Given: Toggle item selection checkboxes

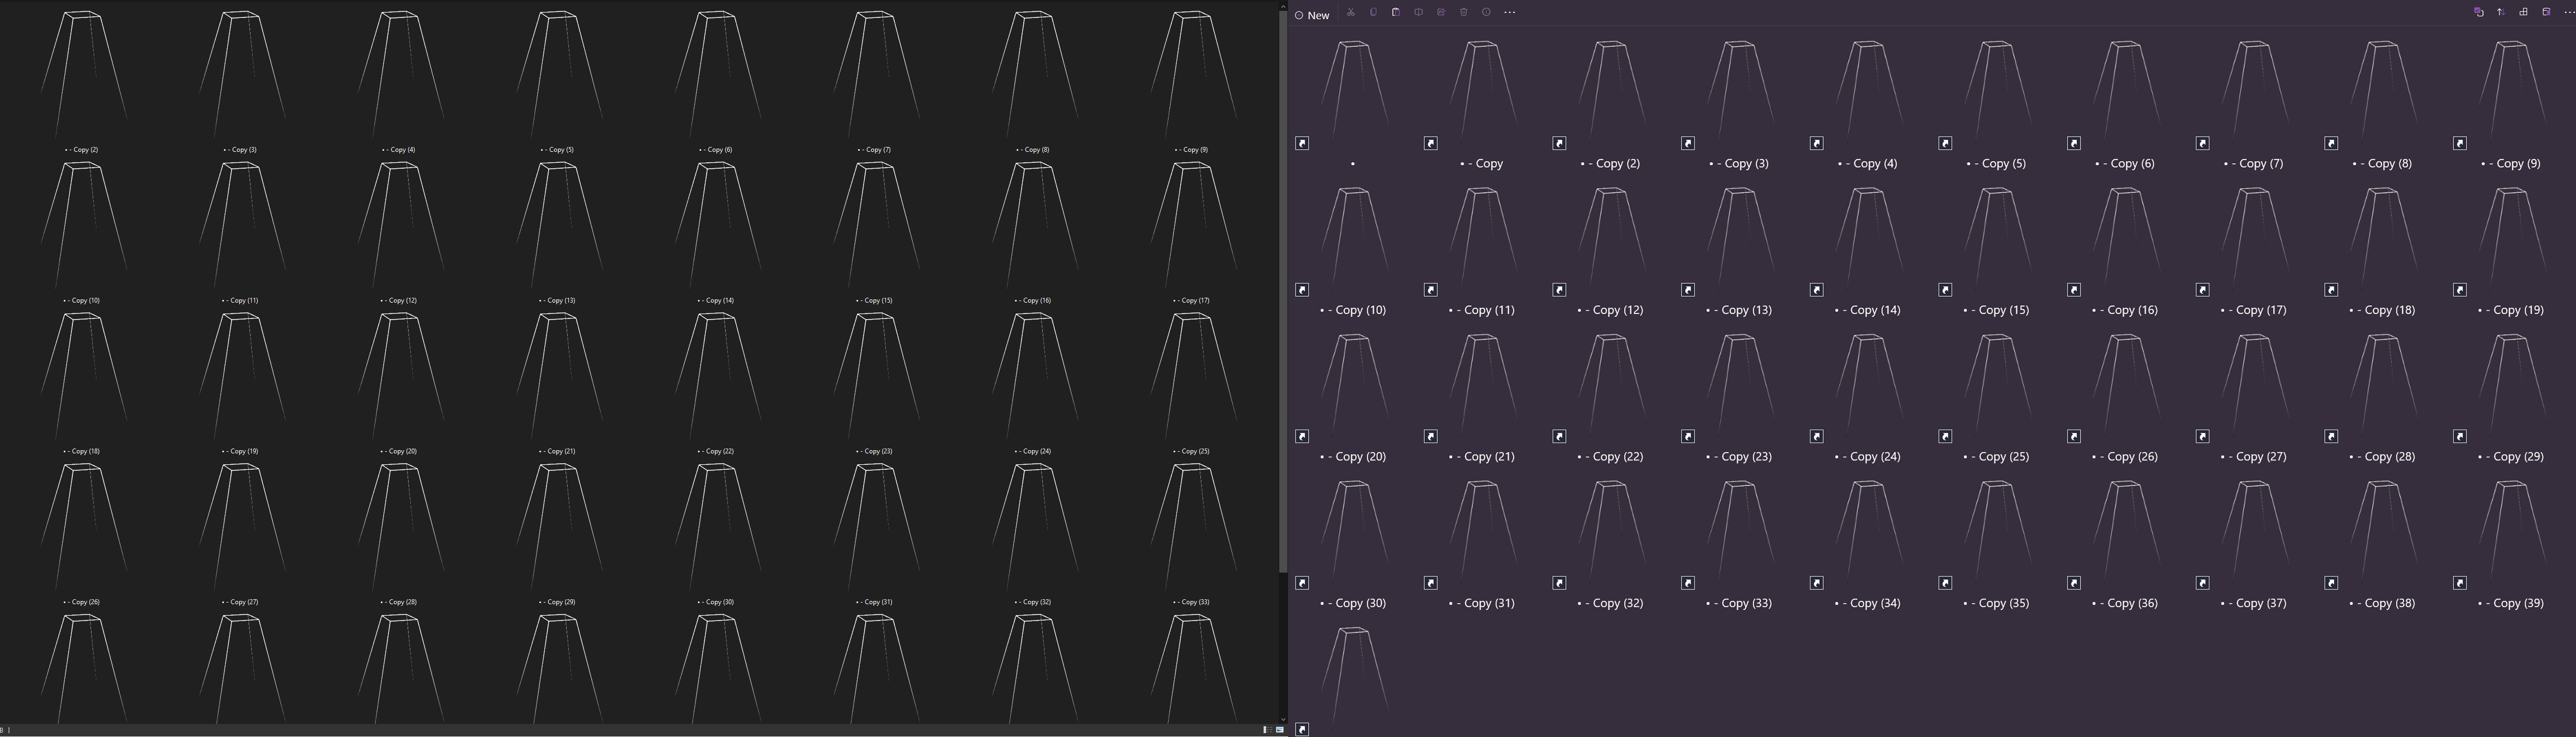Looking at the screenshot, I should click(x=2479, y=12).
